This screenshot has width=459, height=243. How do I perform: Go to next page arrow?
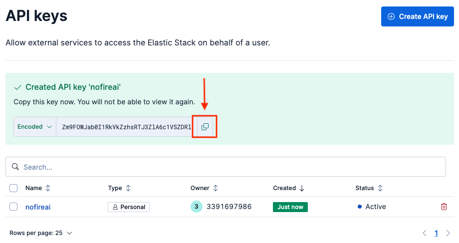click(448, 233)
